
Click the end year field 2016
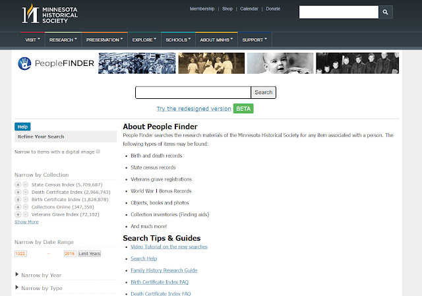[x=70, y=254]
